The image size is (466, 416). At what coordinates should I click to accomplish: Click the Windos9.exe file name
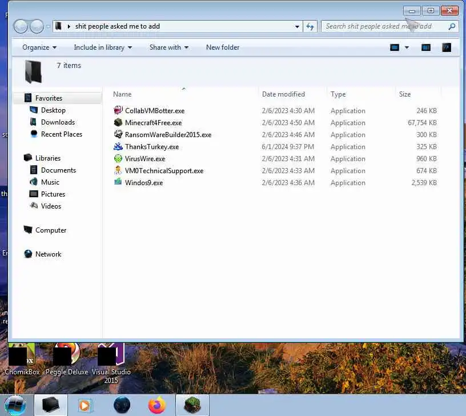(x=144, y=183)
